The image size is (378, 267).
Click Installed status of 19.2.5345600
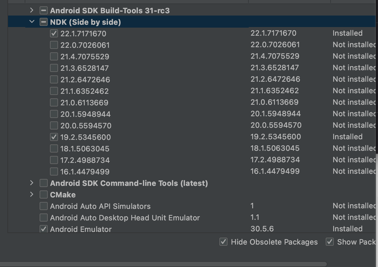348,137
